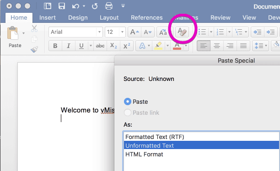Toggle strikethrough abc button
The image size is (280, 171).
(x=100, y=46)
